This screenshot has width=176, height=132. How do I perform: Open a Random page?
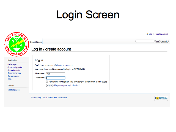(13, 76)
